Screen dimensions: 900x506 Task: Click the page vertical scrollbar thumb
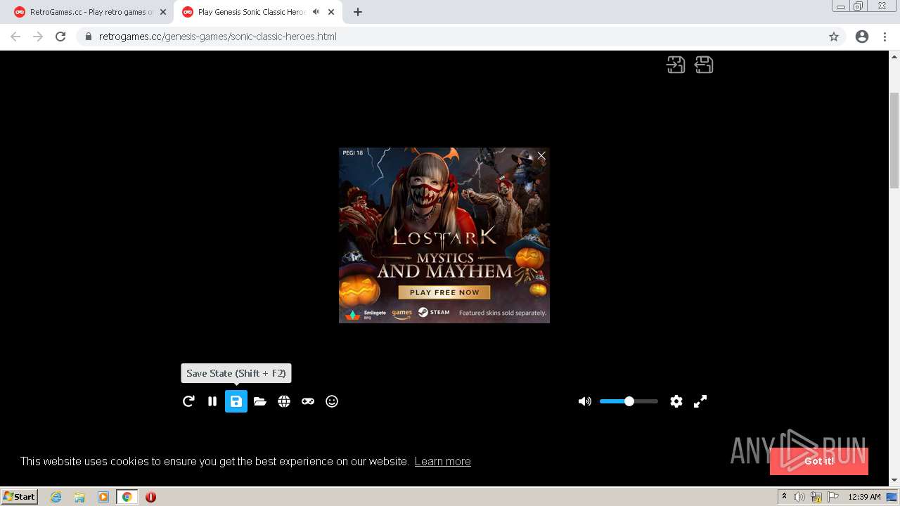894,141
